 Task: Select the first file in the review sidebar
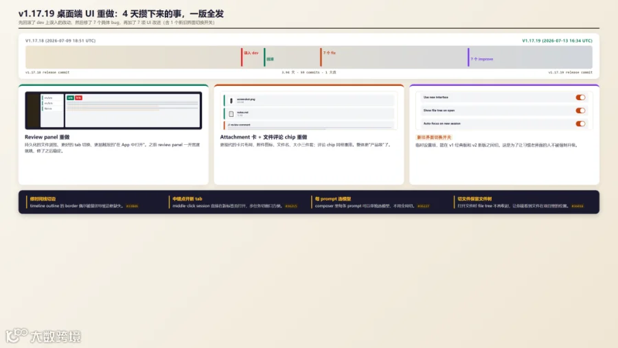pos(52,97)
